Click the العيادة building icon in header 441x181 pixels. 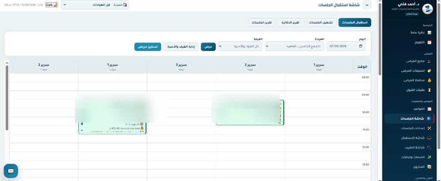point(125,5)
